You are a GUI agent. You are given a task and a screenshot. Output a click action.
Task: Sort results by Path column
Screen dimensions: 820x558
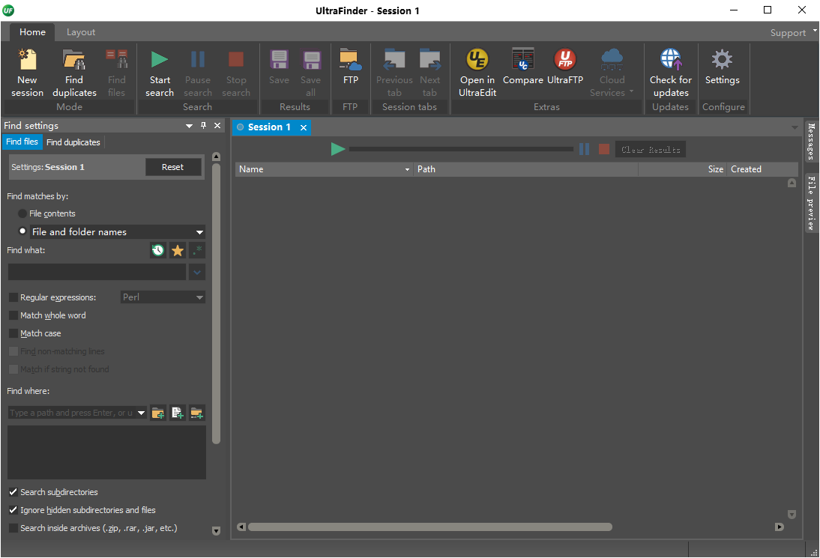525,169
